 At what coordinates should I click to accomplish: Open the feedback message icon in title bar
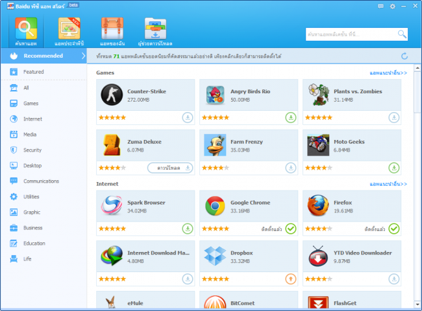click(x=380, y=6)
